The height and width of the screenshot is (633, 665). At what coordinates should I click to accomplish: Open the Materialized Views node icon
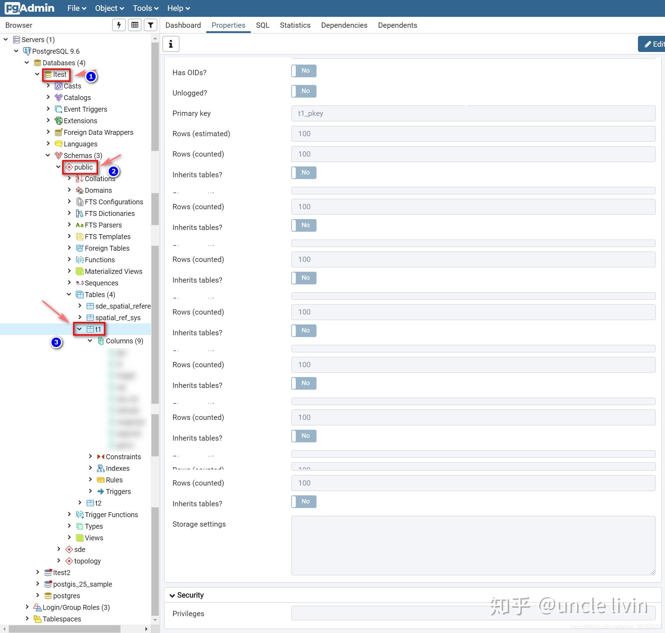[x=79, y=271]
